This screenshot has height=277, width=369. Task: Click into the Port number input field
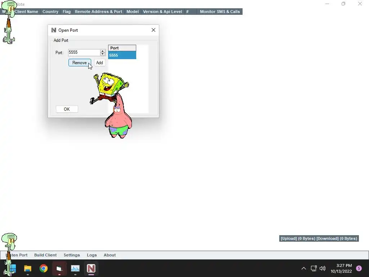[x=84, y=52]
